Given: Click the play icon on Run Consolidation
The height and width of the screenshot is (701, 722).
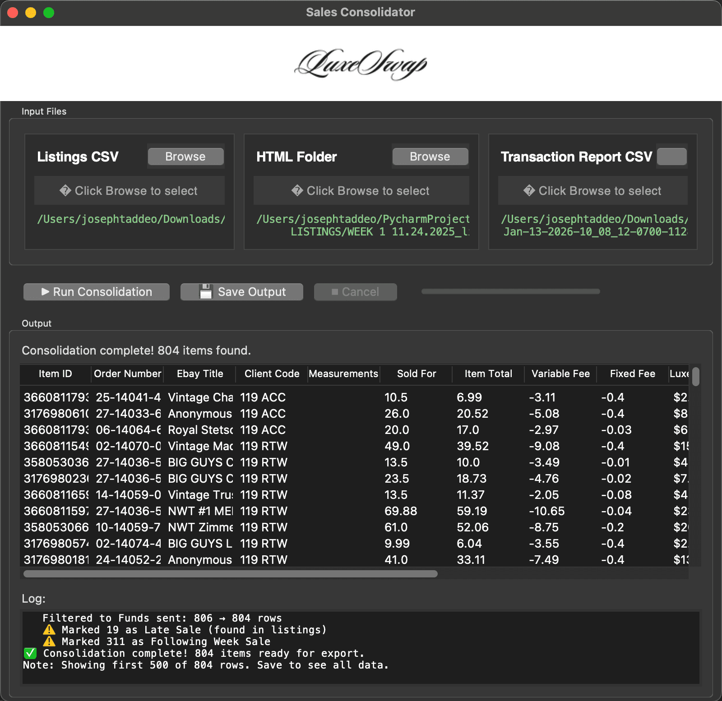Looking at the screenshot, I should tap(46, 292).
